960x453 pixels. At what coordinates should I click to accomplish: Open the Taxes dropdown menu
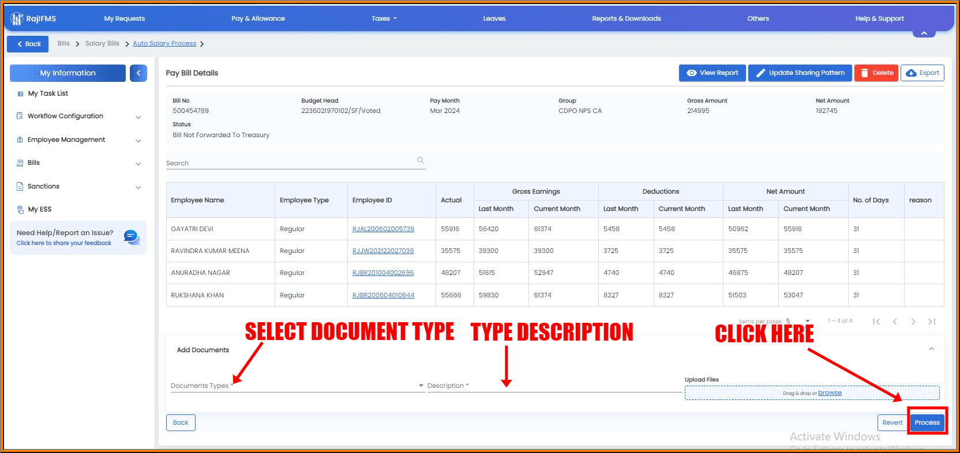(384, 18)
